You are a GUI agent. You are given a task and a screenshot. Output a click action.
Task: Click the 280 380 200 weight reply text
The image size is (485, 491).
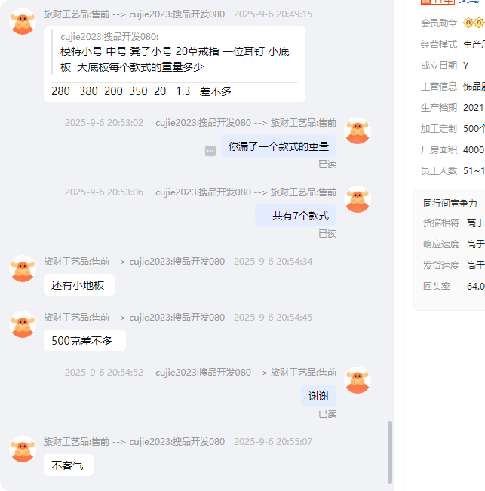(x=141, y=91)
